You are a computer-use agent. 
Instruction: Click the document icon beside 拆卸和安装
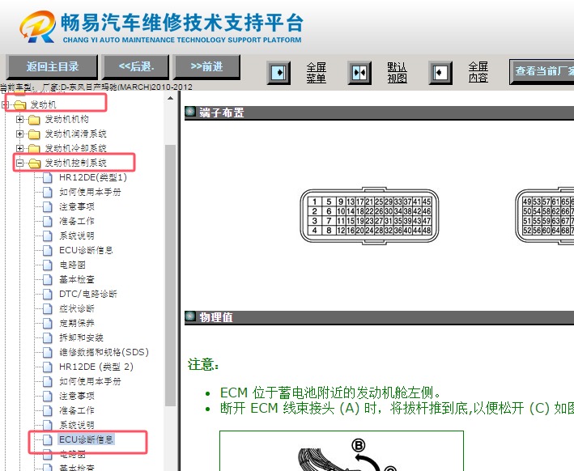tap(48, 337)
